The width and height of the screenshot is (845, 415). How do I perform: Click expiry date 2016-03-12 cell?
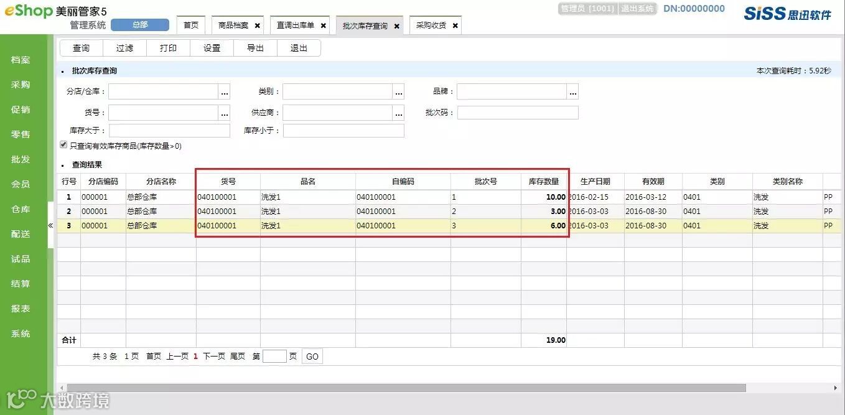653,197
